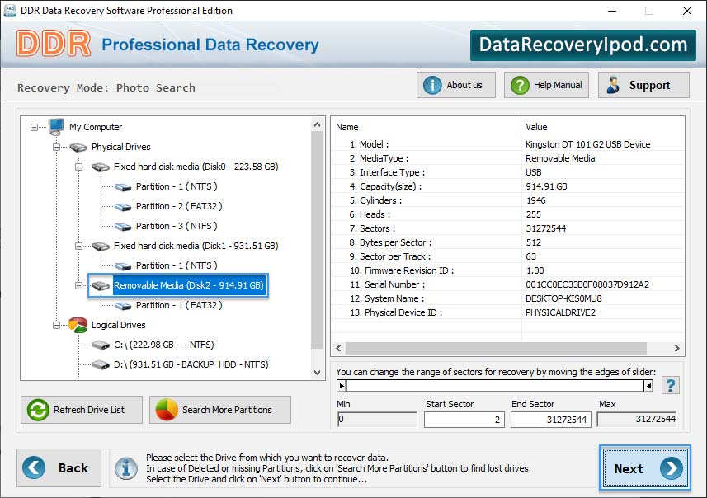
Task: Click the Min sector field
Action: [377, 419]
